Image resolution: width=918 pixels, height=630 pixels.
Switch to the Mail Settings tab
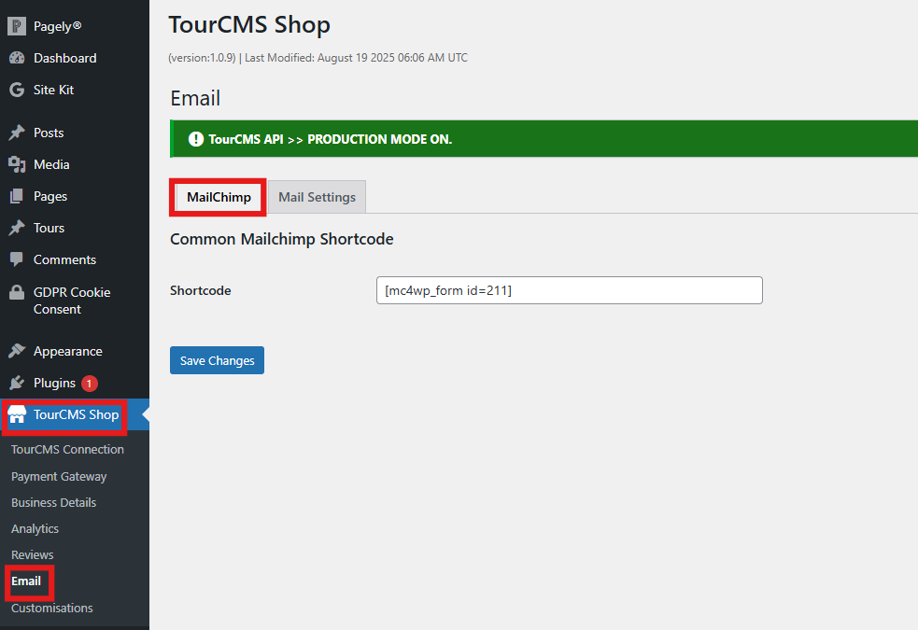(317, 197)
